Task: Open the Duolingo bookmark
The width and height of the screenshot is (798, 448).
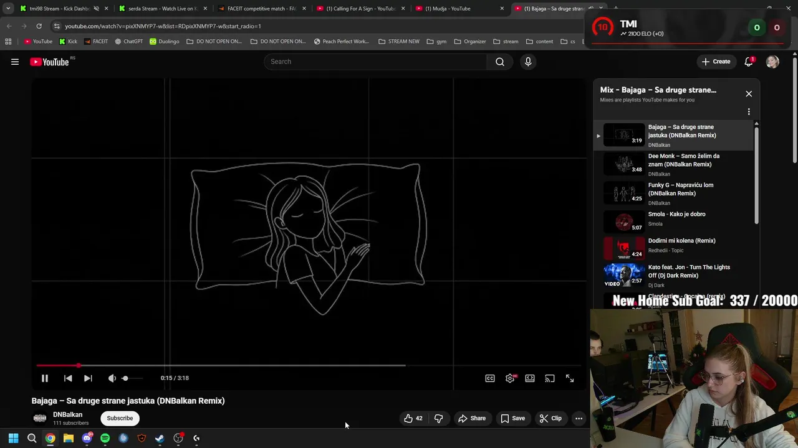Action: coord(164,42)
